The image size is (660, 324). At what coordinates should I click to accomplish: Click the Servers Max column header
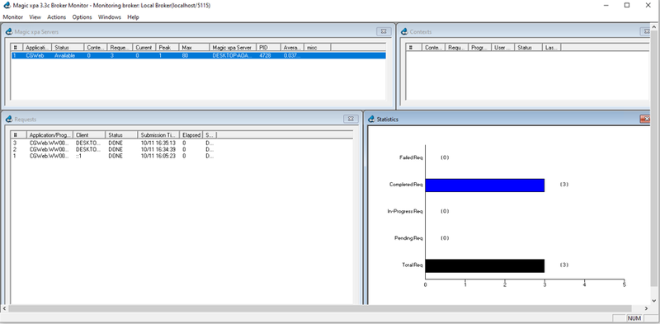(x=194, y=48)
